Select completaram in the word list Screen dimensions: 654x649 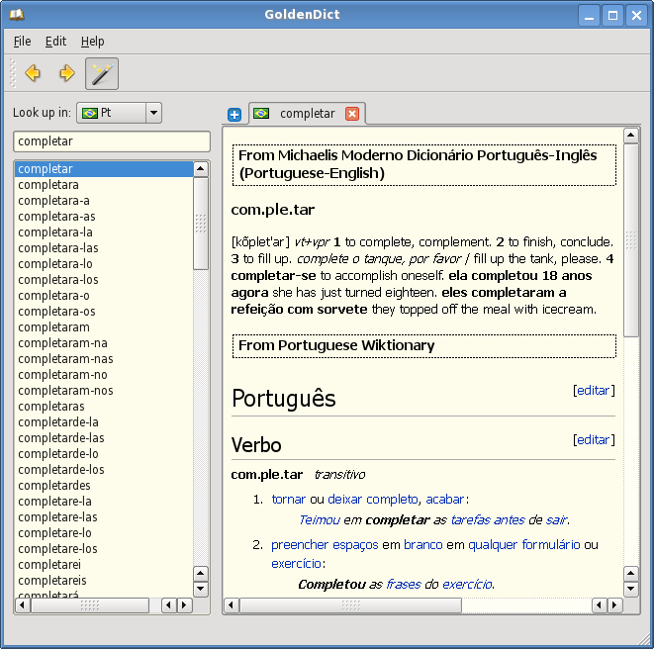pyautogui.click(x=53, y=327)
